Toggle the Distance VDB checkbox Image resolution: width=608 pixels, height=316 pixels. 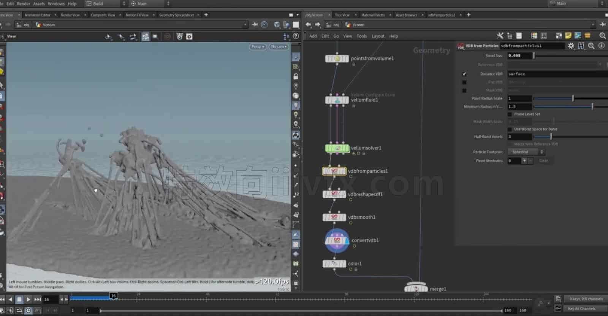464,74
